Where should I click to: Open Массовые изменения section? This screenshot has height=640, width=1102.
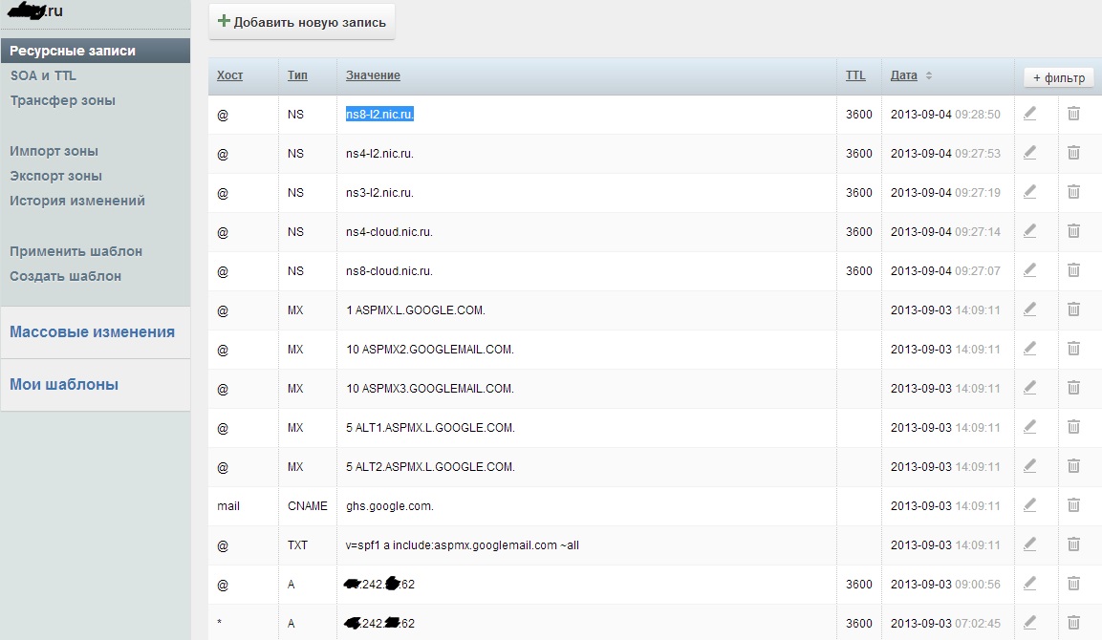point(92,331)
